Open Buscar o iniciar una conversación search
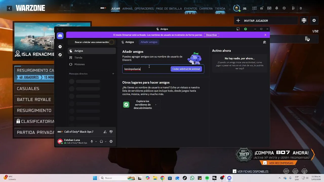The width and height of the screenshot is (324, 182). click(92, 42)
